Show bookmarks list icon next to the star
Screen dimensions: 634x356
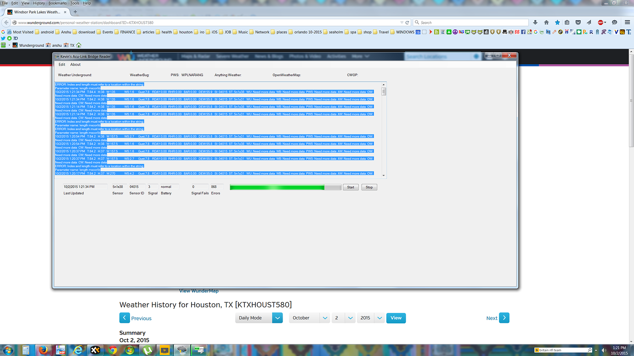(567, 22)
